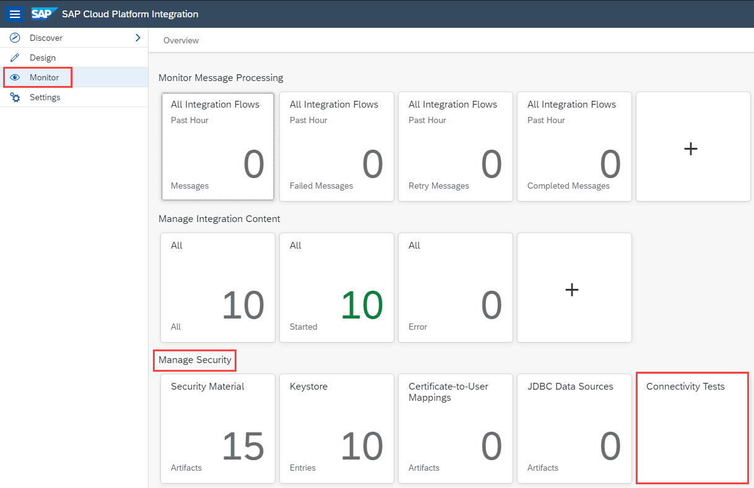The height and width of the screenshot is (488, 754).
Task: Open the Connectivity Tests tile
Action: 692,428
